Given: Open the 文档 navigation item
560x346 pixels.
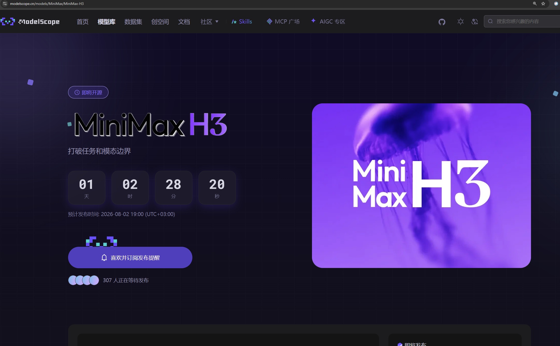Looking at the screenshot, I should (x=184, y=22).
